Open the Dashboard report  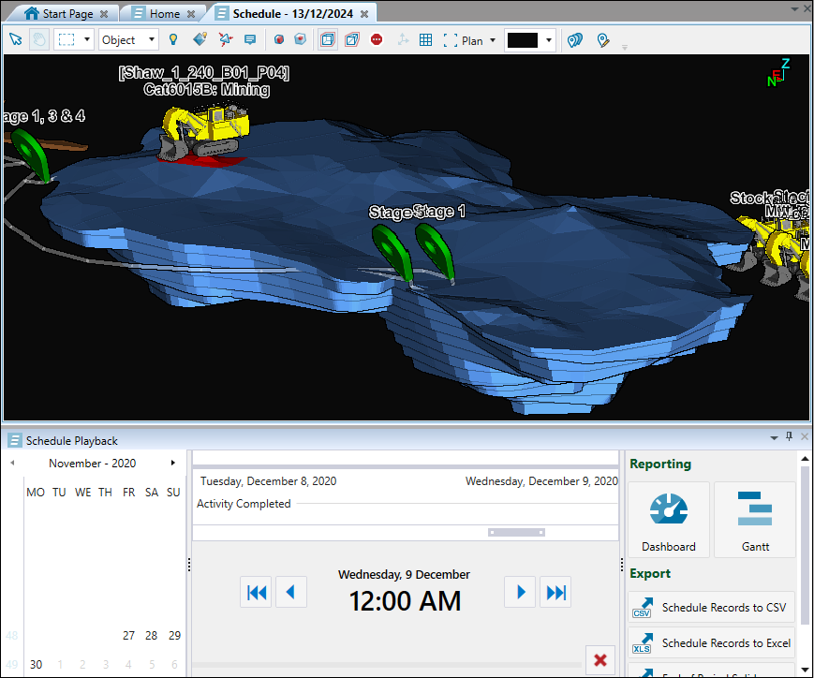tap(669, 520)
